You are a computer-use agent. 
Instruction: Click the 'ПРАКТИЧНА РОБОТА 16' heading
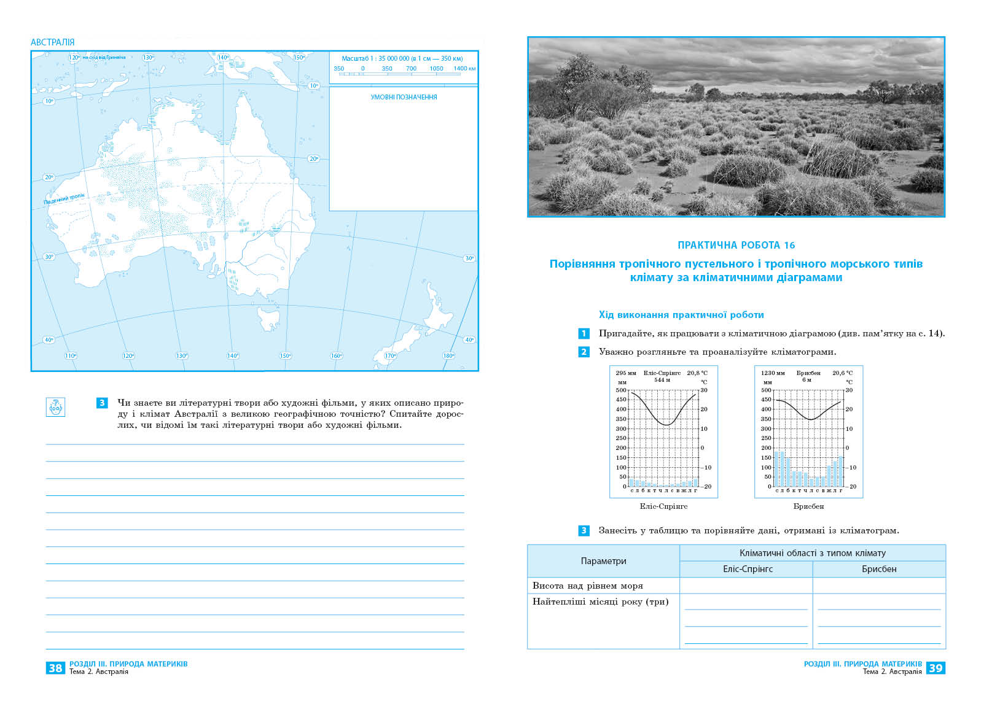pos(736,245)
